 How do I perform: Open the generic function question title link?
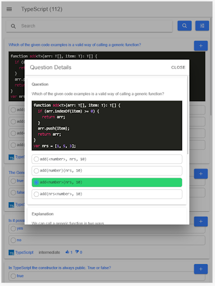(75, 45)
